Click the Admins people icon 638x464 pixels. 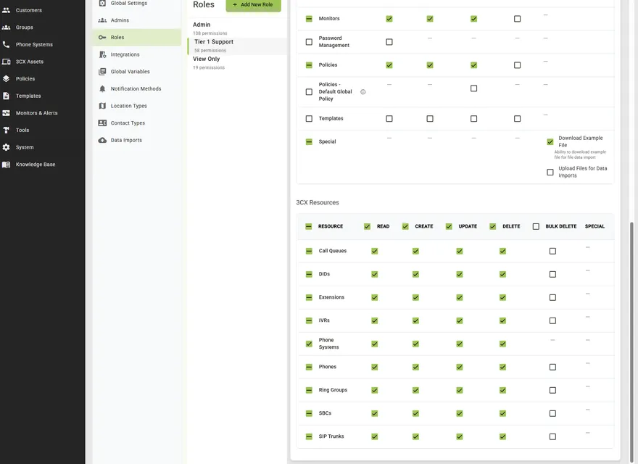102,20
